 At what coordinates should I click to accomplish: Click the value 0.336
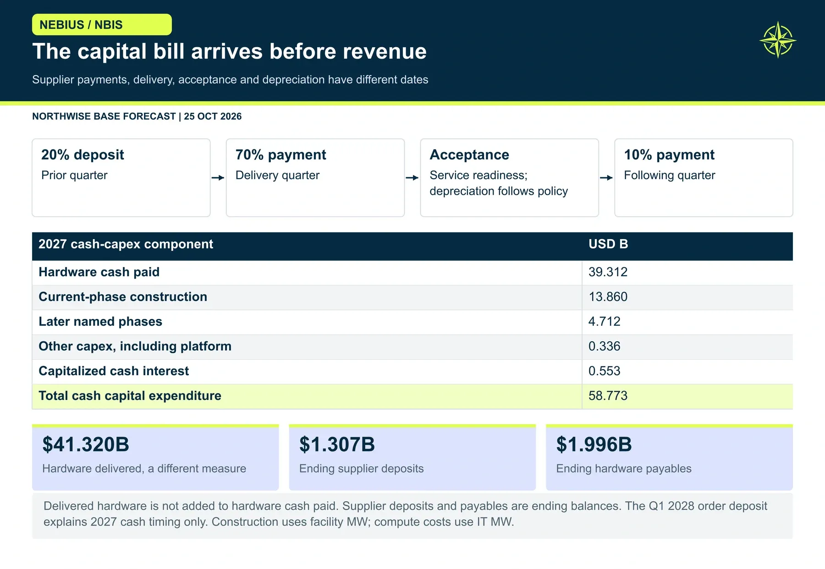(604, 346)
